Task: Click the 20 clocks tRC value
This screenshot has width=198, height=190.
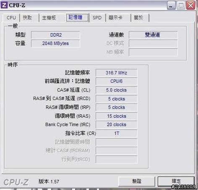Action: pos(116,124)
